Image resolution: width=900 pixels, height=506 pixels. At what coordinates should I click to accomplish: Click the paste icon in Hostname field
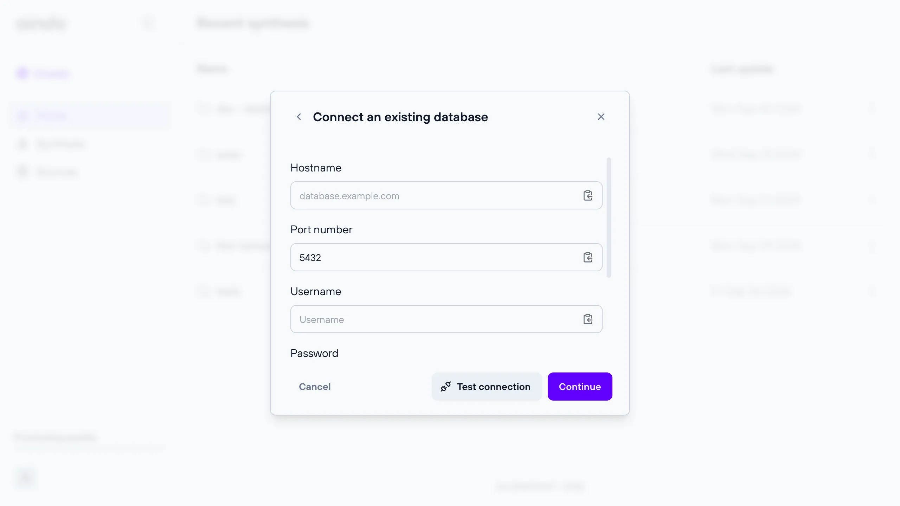point(588,195)
